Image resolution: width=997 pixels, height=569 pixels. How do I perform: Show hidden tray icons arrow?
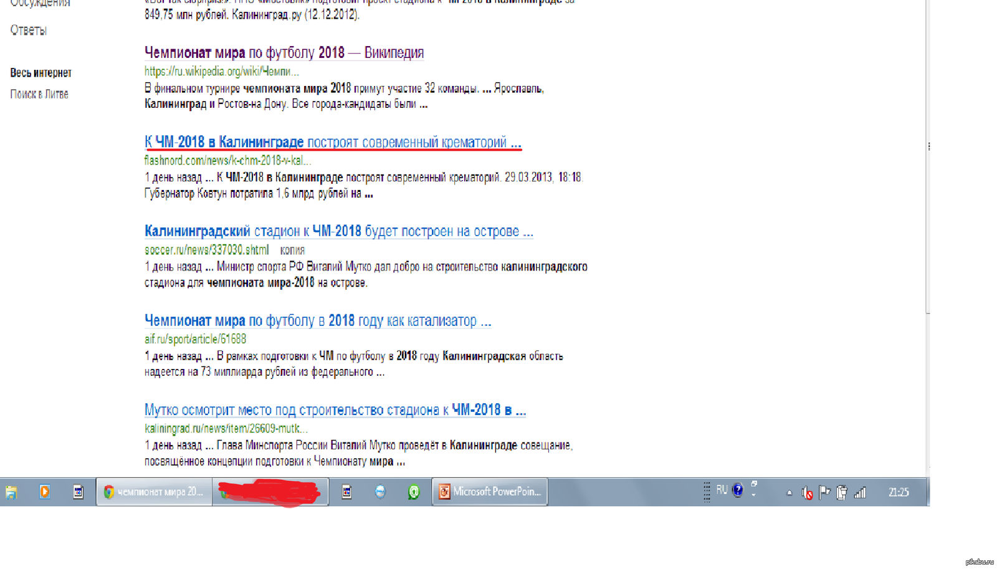click(789, 493)
